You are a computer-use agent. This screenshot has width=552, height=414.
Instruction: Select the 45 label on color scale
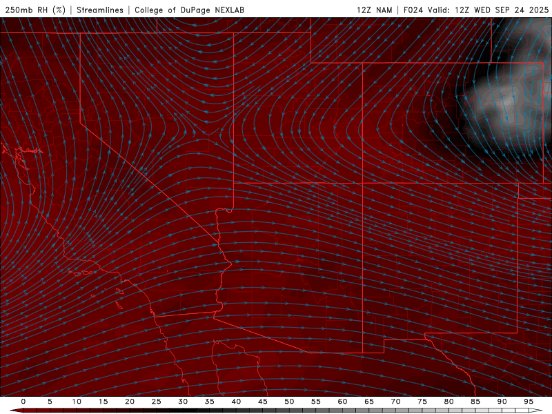coord(263,402)
